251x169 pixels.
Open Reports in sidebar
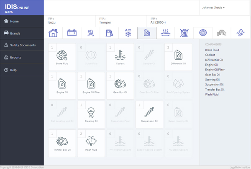(x=22, y=57)
